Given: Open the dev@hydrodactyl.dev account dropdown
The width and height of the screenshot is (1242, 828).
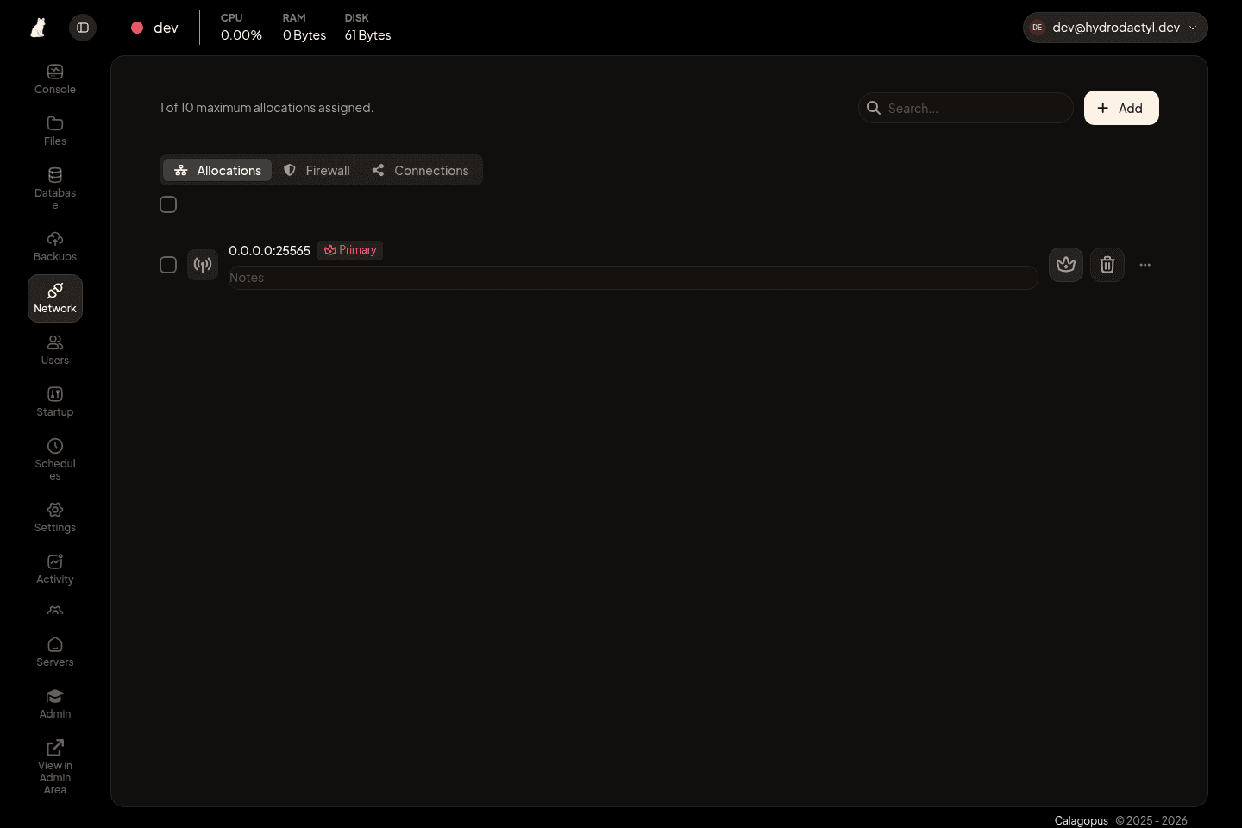Looking at the screenshot, I should pos(1115,28).
